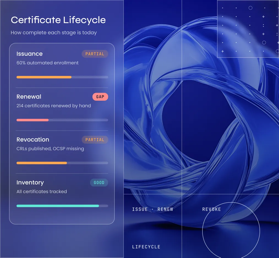Screen dimensions: 279x258
Task: Click 'CRLs published, OCSP missing' text
Action: pyautogui.click(x=50, y=149)
